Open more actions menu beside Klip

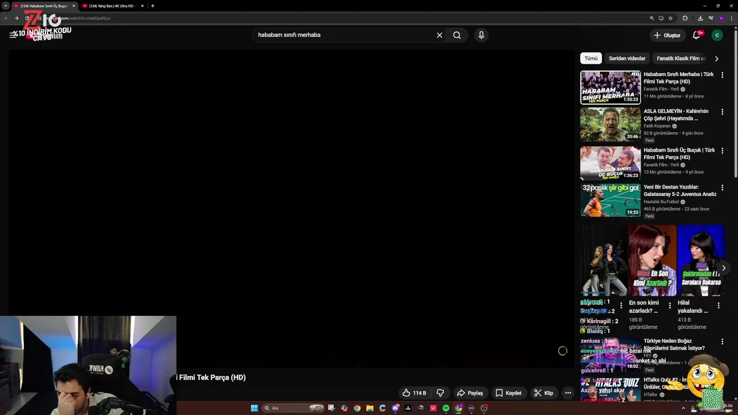[x=568, y=393]
